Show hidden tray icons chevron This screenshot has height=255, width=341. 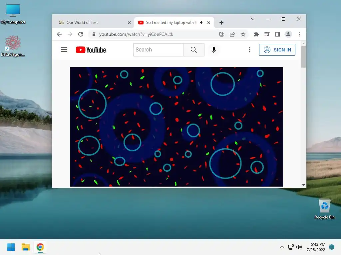282,247
